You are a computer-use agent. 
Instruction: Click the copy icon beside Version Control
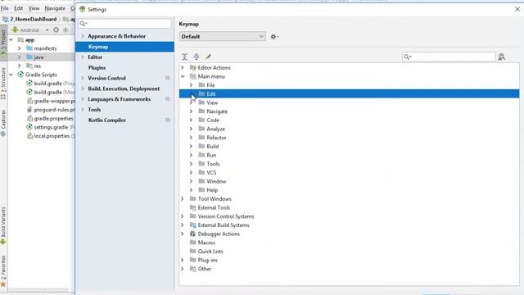pos(168,78)
